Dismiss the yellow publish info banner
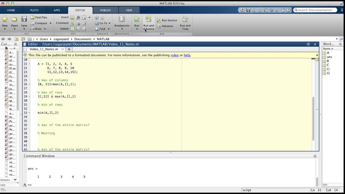The height and width of the screenshot is (194, 345). tap(317, 55)
